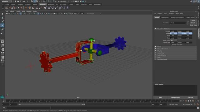Pick the Paint Selection tool

coord(2,21)
